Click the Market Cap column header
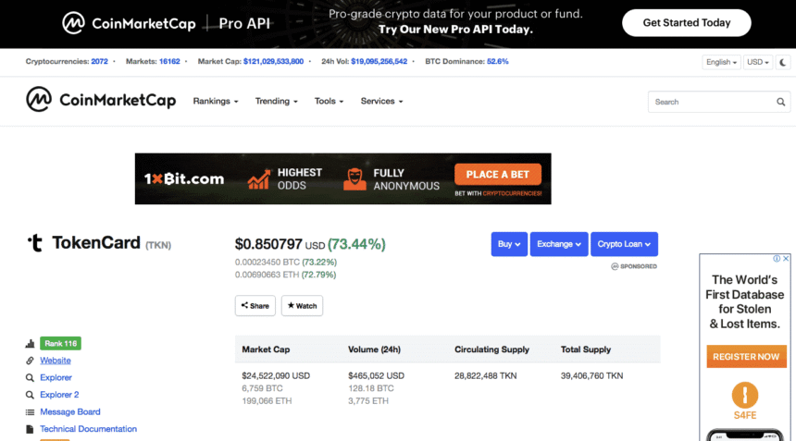This screenshot has width=796, height=441. [266, 349]
